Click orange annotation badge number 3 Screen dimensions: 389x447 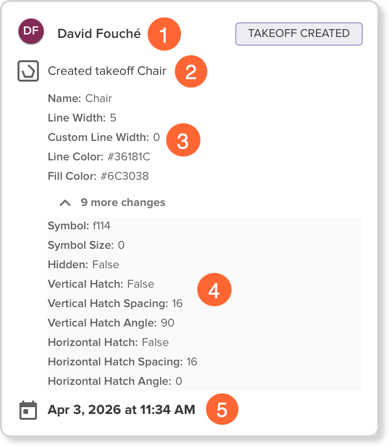[x=183, y=140]
